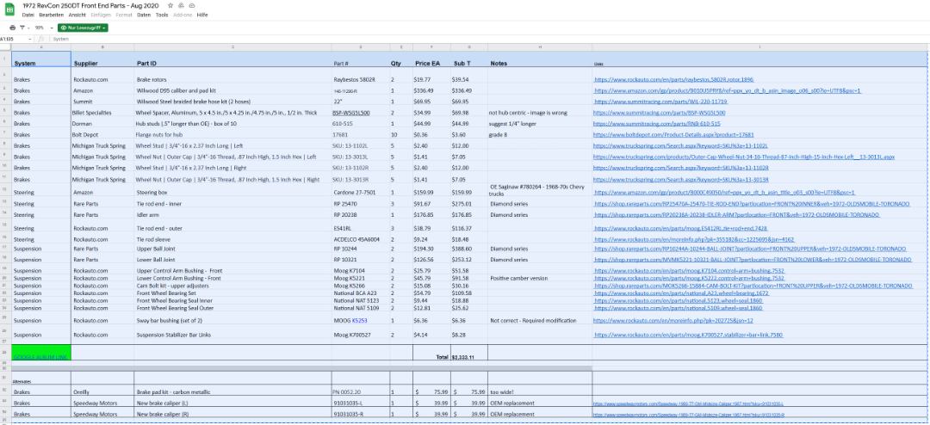Open the Daten menu
Viewport: 930px width, 425px height.
[144, 15]
